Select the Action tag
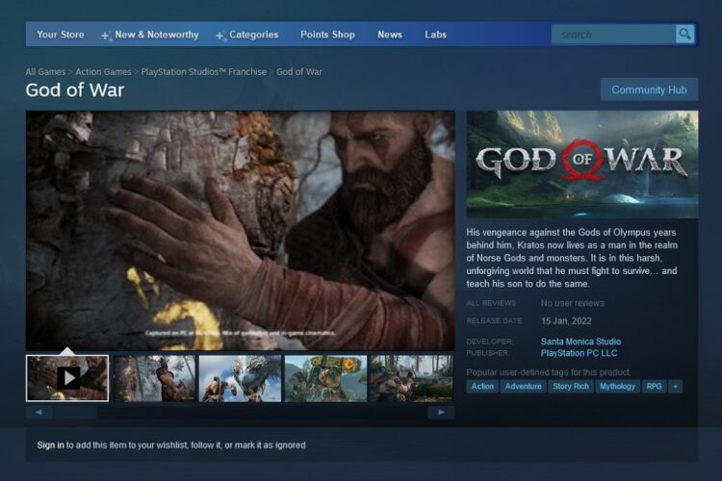 pyautogui.click(x=482, y=387)
